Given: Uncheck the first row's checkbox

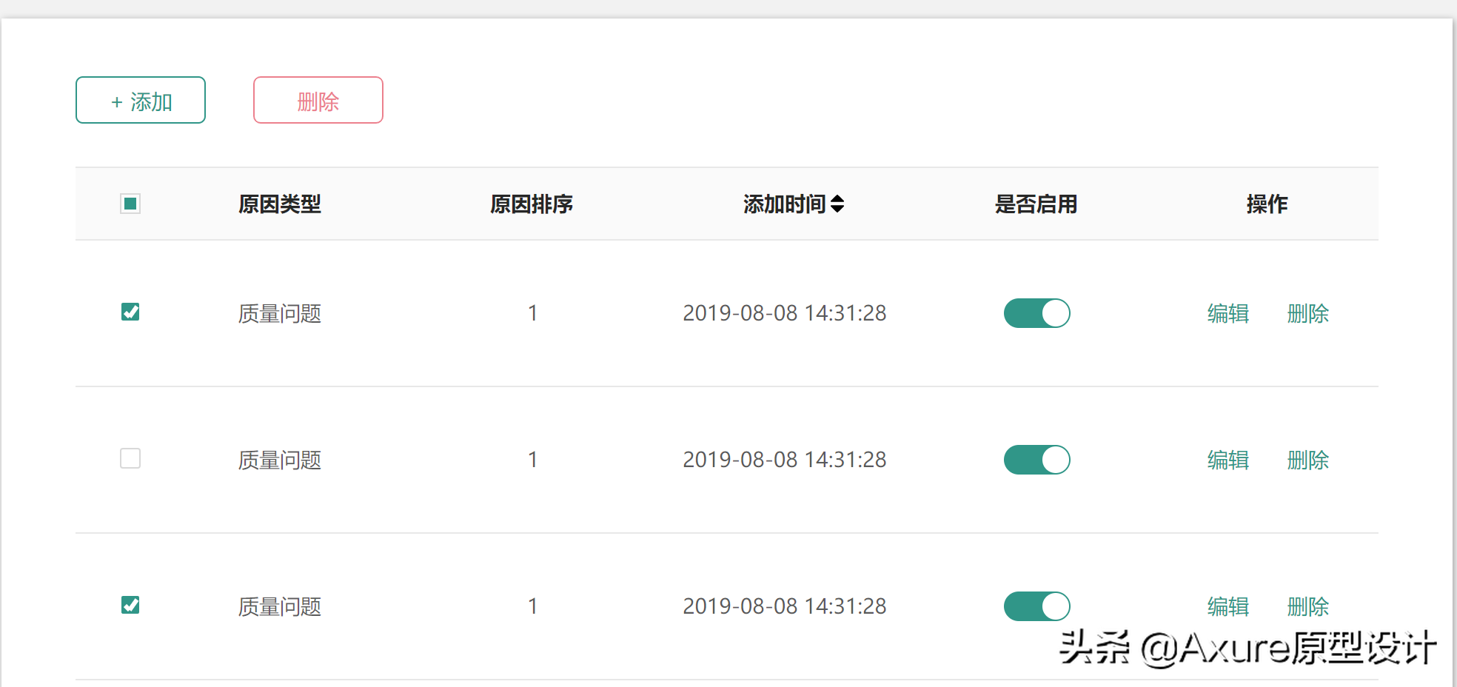Looking at the screenshot, I should (x=130, y=312).
